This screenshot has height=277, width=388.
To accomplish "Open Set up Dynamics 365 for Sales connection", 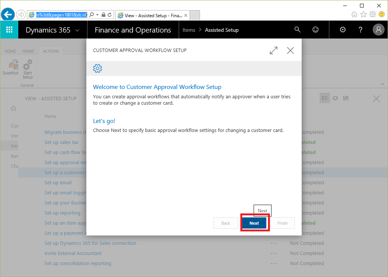I will pos(90,243).
